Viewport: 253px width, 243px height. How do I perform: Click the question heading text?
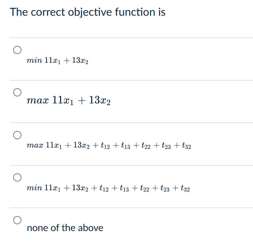[88, 12]
